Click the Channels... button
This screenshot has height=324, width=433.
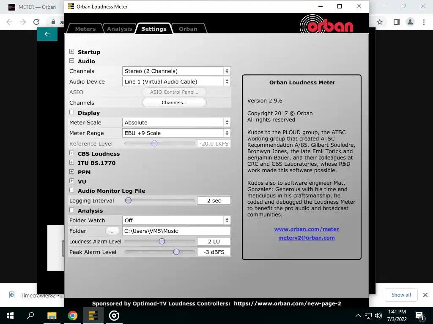coord(174,103)
